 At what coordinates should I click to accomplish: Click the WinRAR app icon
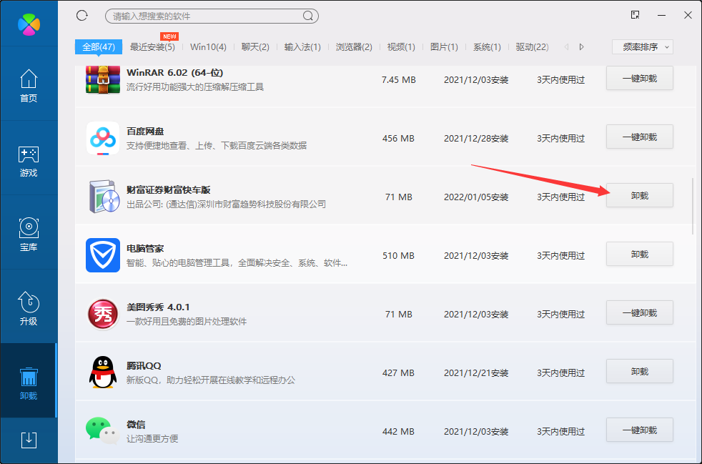(x=103, y=80)
